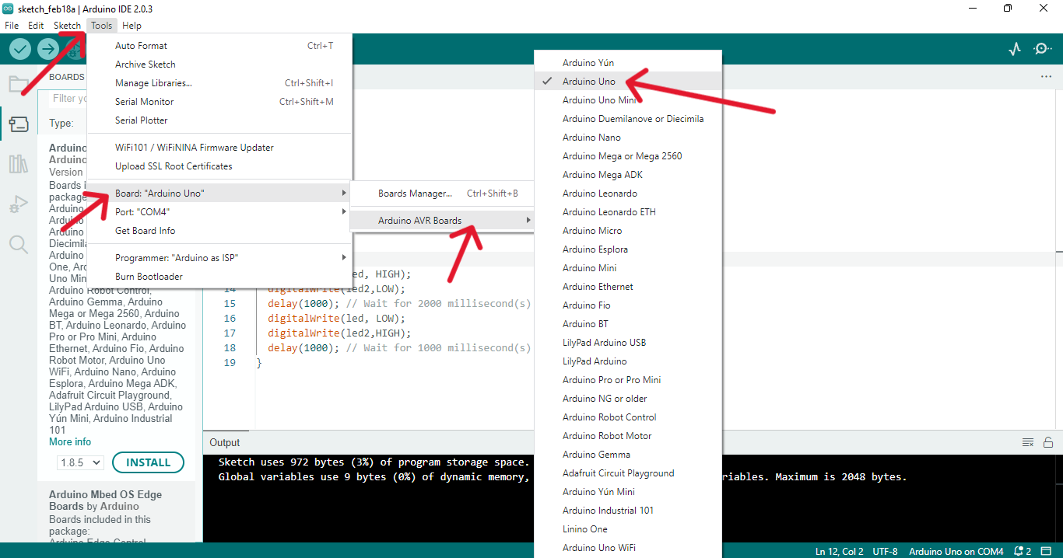Click "Ln 12, Col 2" status entry
The width and height of the screenshot is (1063, 558).
(x=839, y=551)
